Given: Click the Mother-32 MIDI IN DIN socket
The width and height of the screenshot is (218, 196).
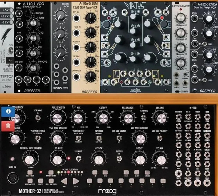Looking at the screenshot, I should [x=13, y=178].
